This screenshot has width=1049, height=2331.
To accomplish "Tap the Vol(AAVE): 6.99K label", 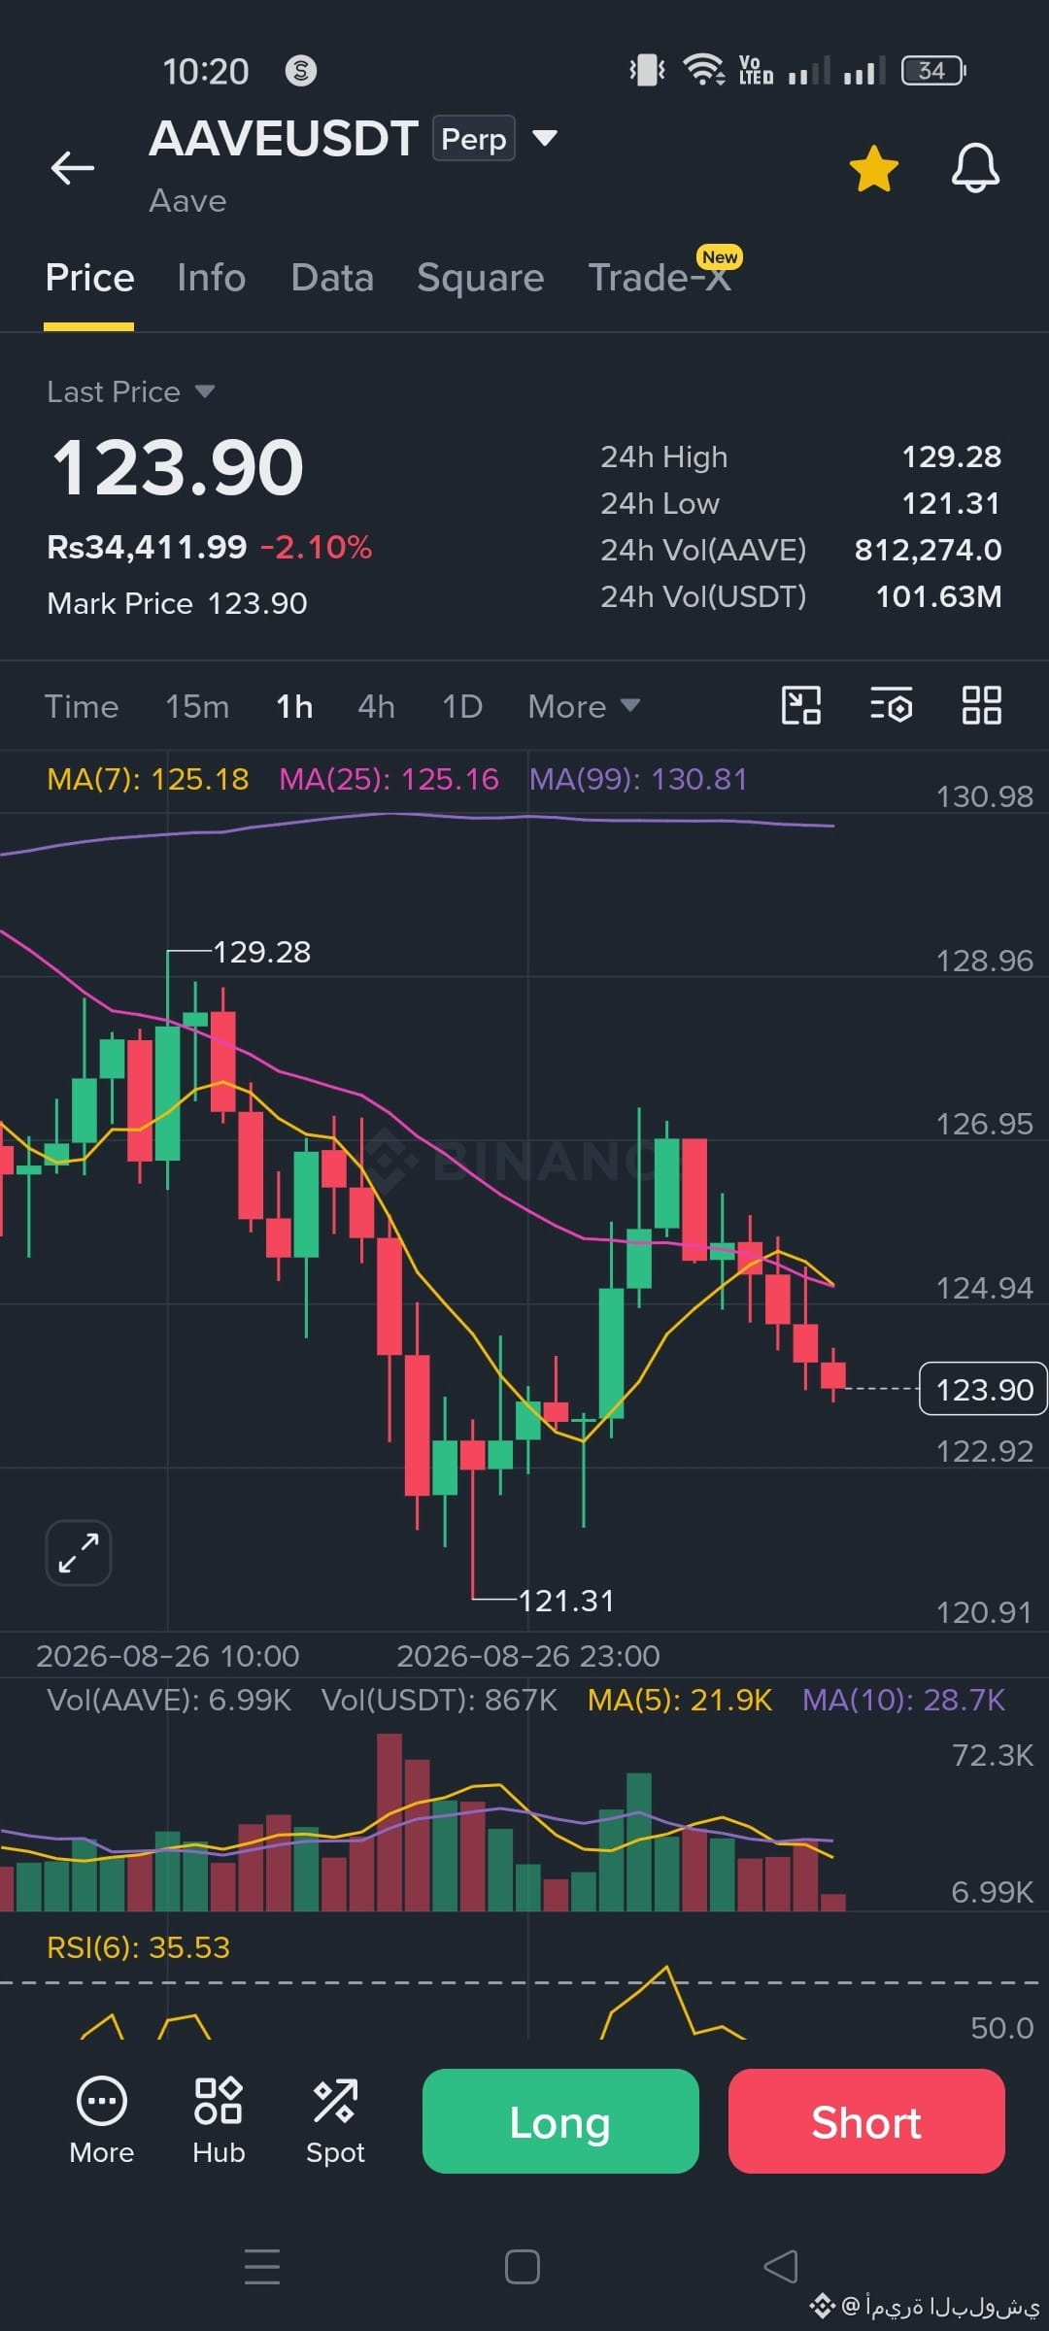I will point(169,1700).
